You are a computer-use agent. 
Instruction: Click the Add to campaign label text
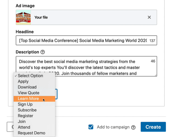click(x=113, y=127)
